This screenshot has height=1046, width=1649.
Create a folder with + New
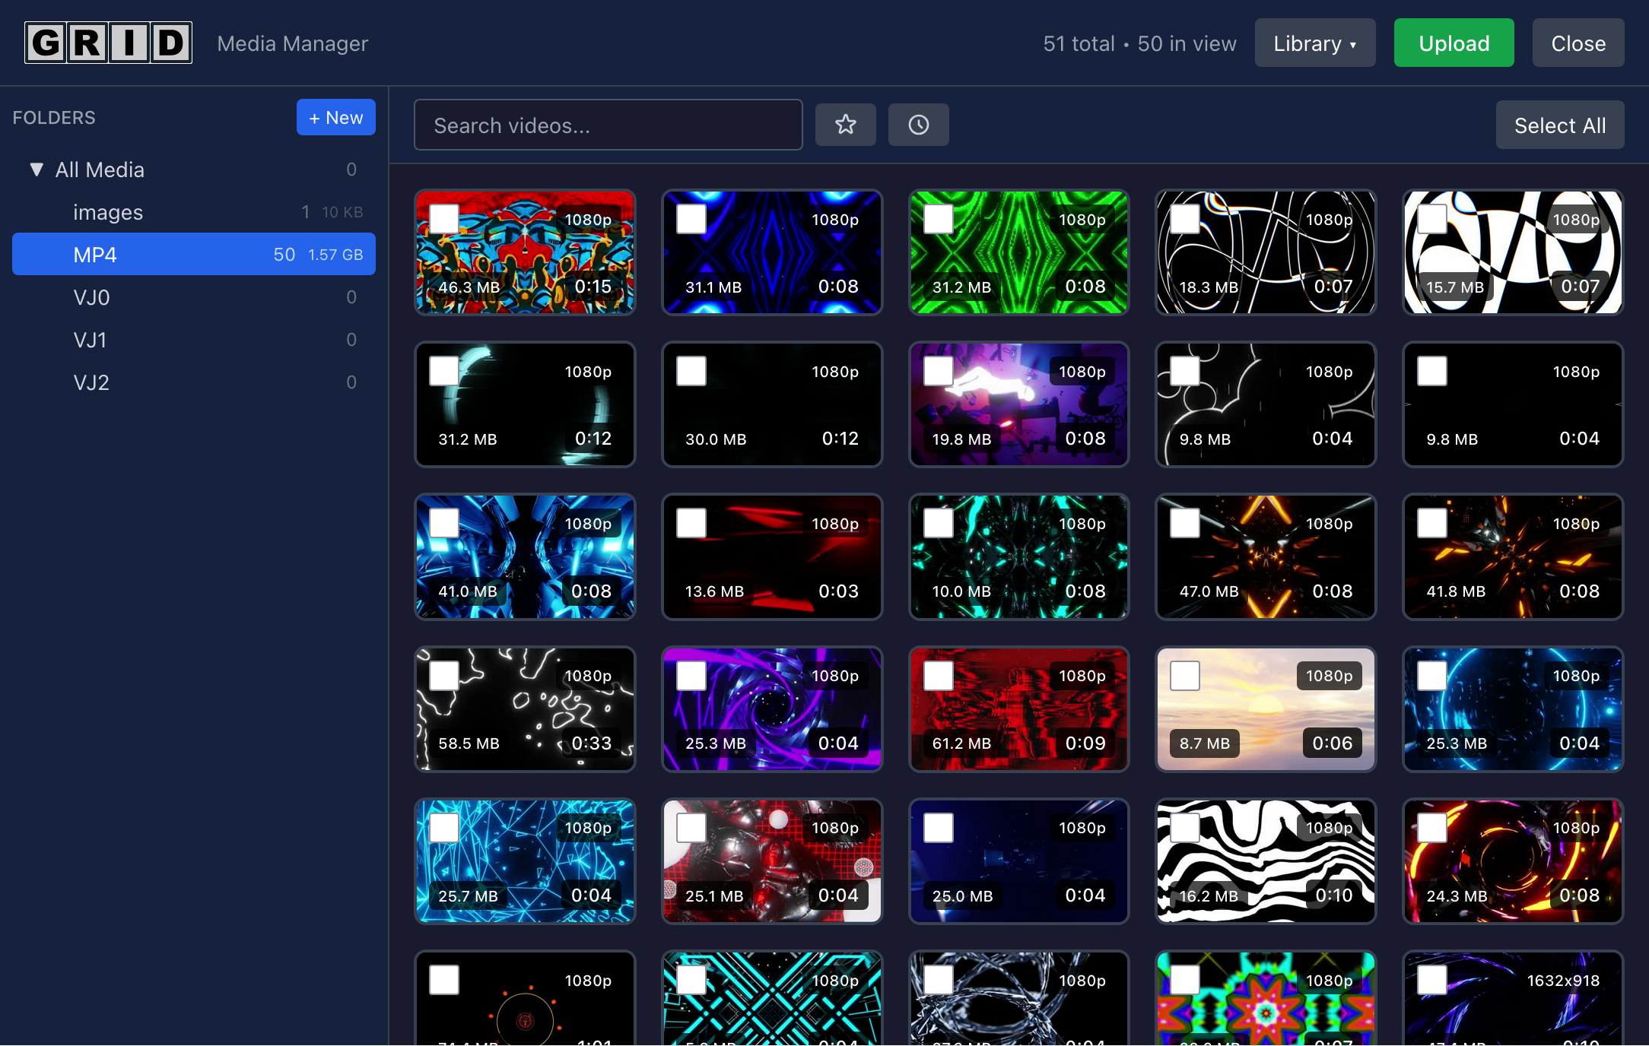335,118
